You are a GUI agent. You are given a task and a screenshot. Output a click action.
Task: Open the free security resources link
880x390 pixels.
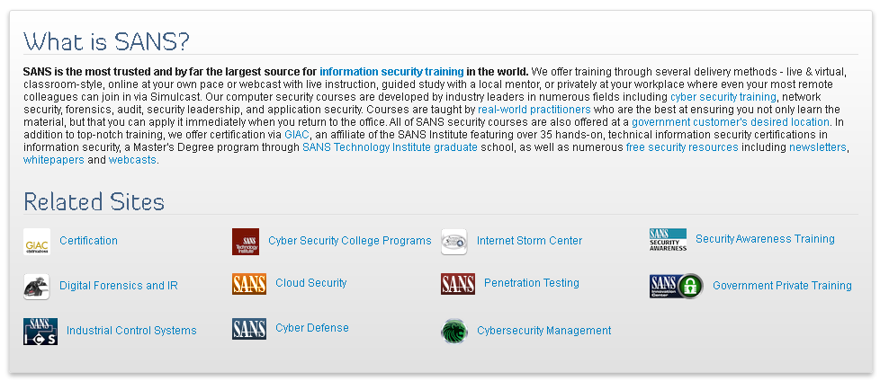coord(682,147)
